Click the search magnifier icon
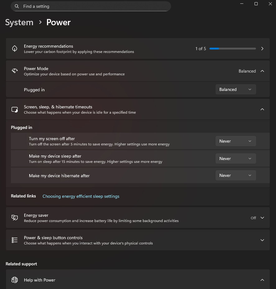 tap(17, 6)
